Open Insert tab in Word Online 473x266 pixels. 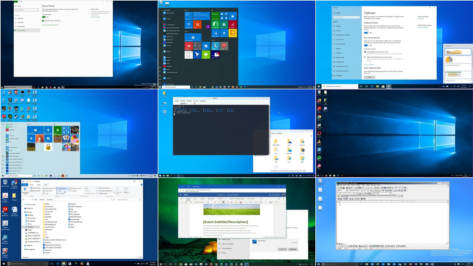(195, 199)
